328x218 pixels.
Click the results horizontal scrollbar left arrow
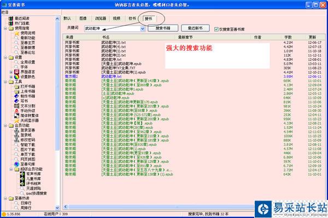pyautogui.click(x=66, y=207)
